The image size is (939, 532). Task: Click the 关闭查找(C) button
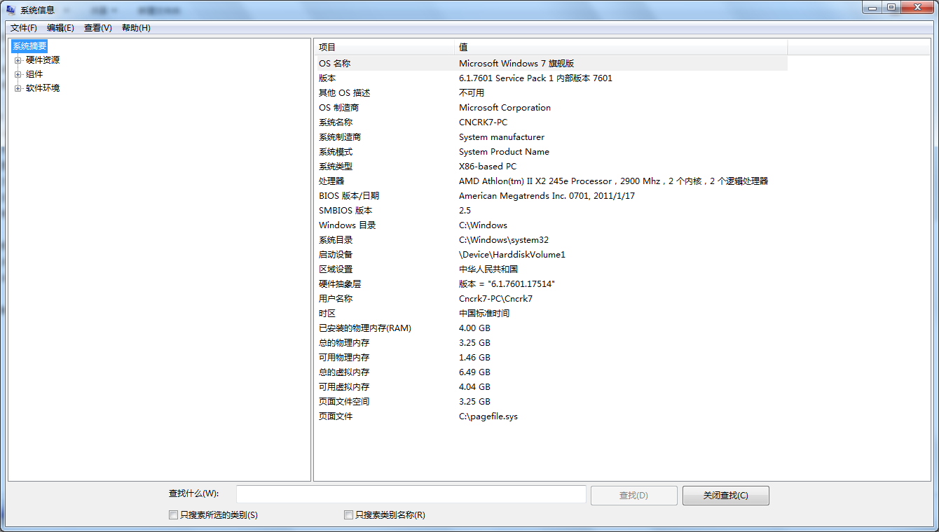coord(726,496)
